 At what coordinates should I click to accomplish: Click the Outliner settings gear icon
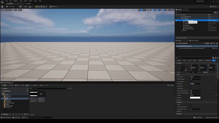217,12
